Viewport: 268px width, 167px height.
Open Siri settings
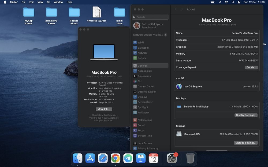(x=139, y=81)
